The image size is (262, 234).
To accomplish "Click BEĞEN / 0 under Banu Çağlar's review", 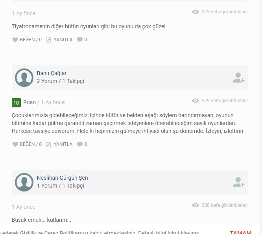I will (x=31, y=144).
